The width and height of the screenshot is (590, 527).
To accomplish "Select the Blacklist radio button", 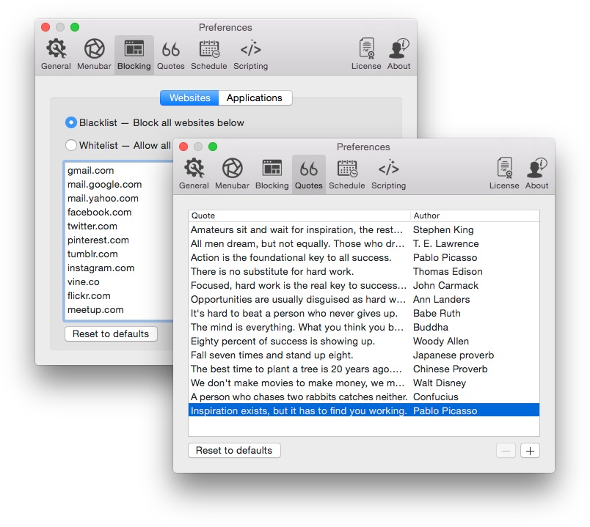I will pyautogui.click(x=71, y=122).
